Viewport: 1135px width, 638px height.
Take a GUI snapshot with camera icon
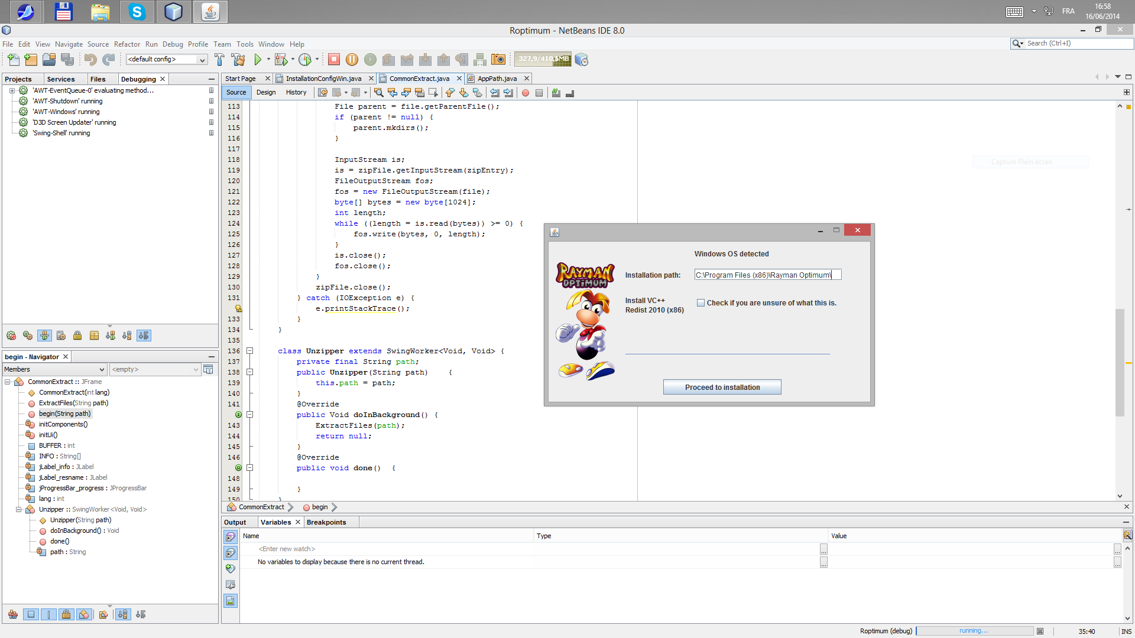tap(498, 60)
